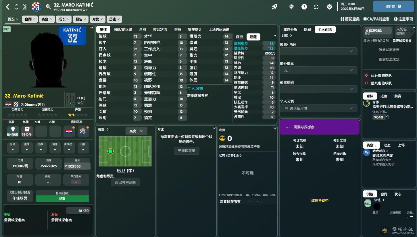Open the 位置/角色 training dropdown

[x=319, y=51]
